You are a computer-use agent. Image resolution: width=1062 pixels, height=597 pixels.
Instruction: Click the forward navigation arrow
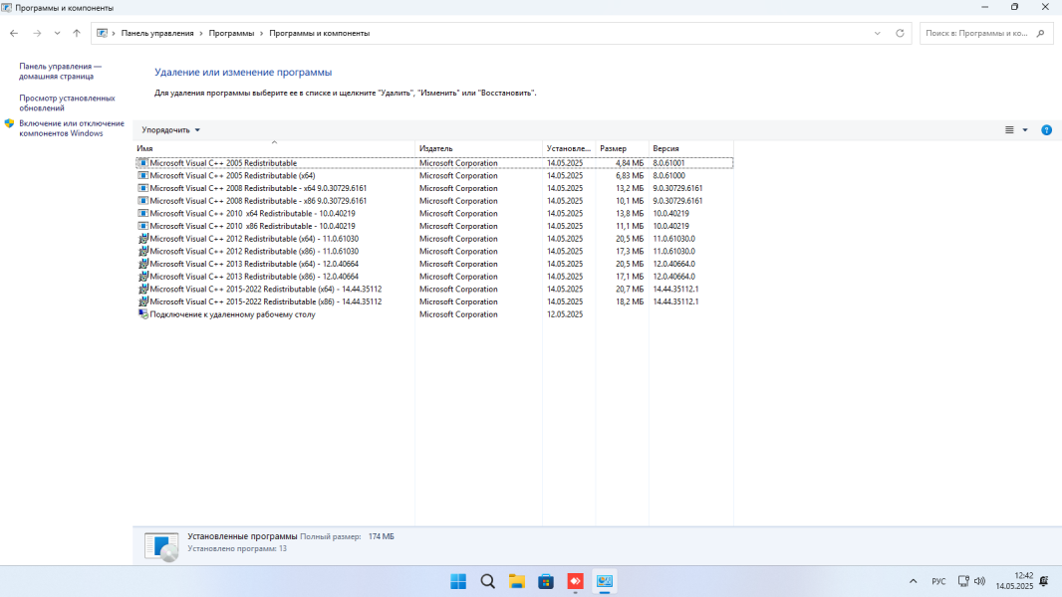click(x=37, y=33)
